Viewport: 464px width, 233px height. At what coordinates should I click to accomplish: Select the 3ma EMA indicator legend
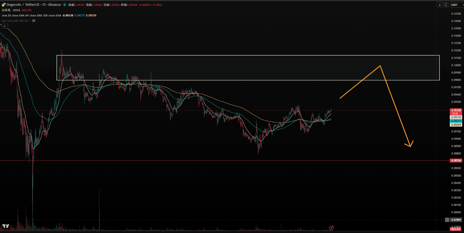(x=31, y=16)
